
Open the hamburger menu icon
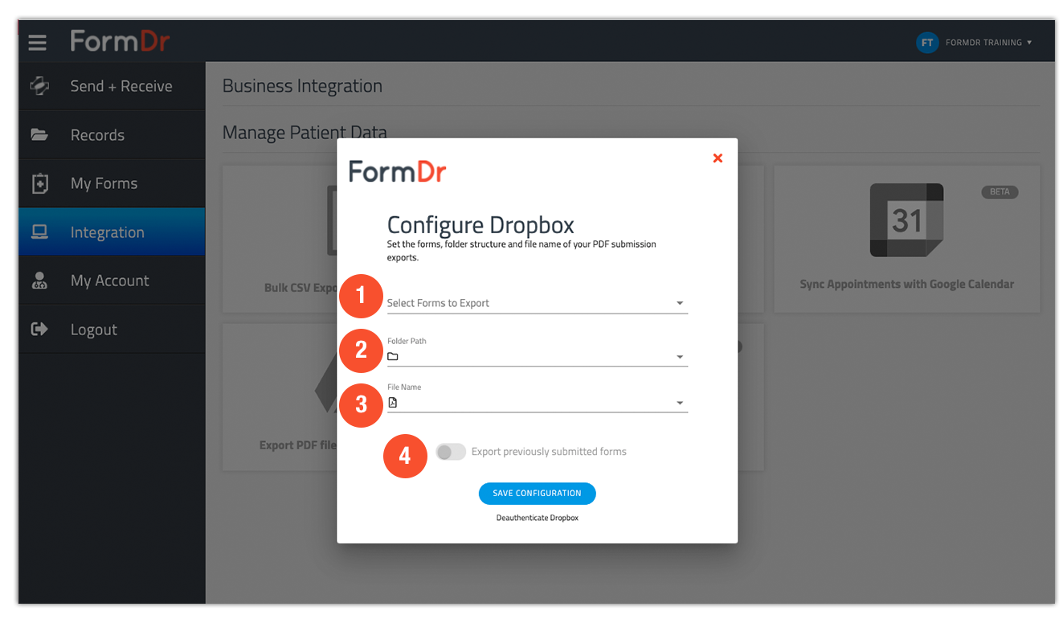click(38, 42)
